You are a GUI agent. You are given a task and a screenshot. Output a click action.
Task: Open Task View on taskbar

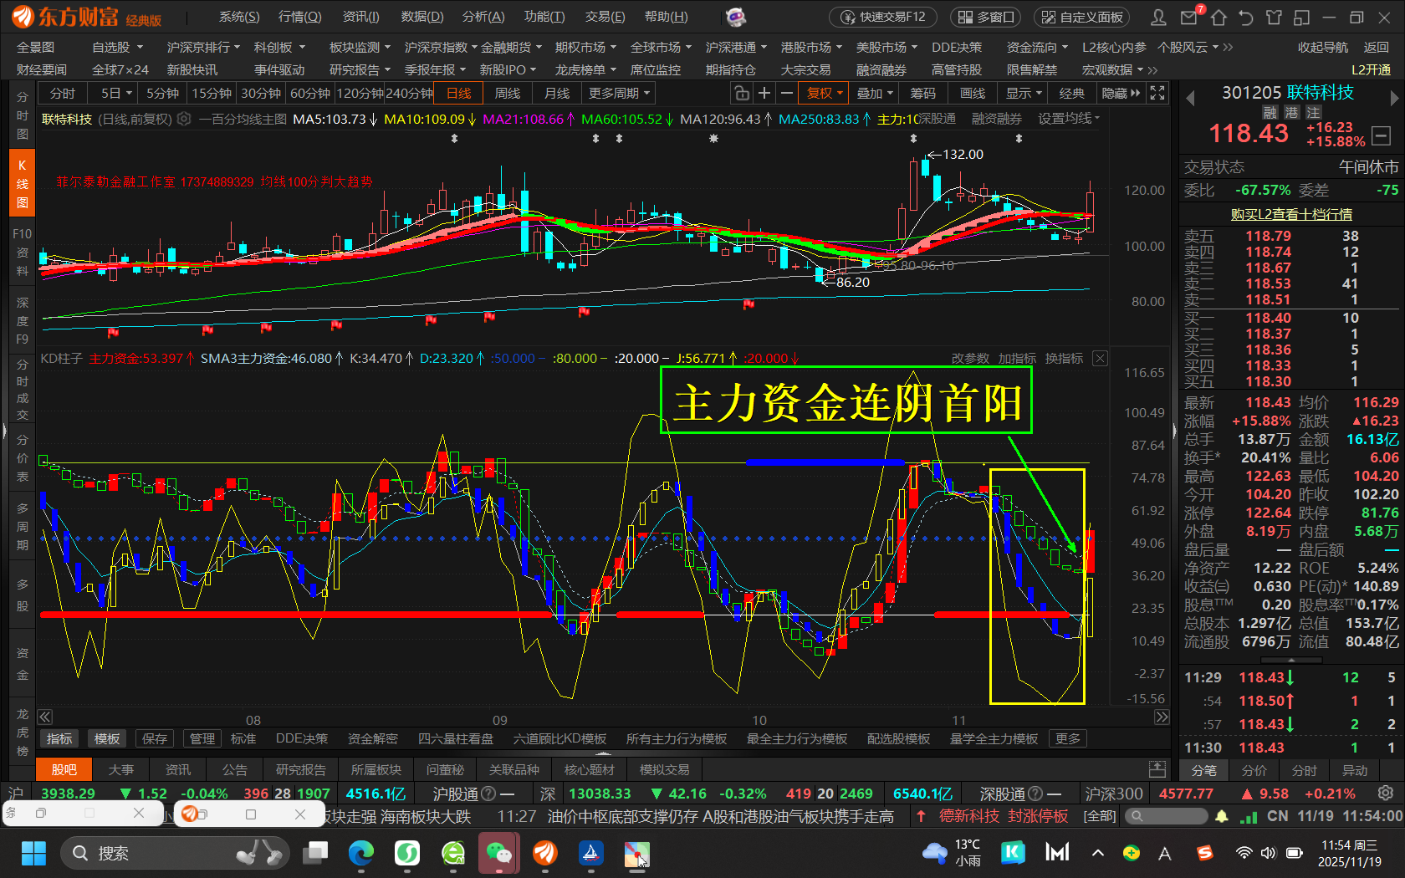[315, 853]
